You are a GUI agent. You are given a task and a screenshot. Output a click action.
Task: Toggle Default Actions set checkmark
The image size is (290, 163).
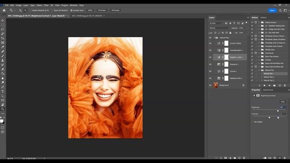(x=252, y=22)
